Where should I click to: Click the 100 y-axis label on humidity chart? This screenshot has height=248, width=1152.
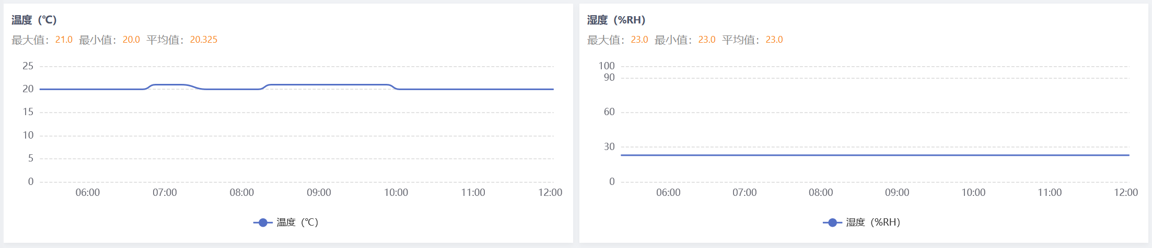(606, 66)
